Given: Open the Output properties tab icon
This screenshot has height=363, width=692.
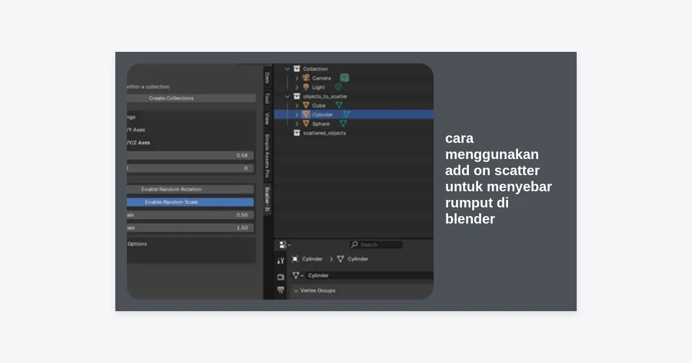Looking at the screenshot, I should pos(280,290).
